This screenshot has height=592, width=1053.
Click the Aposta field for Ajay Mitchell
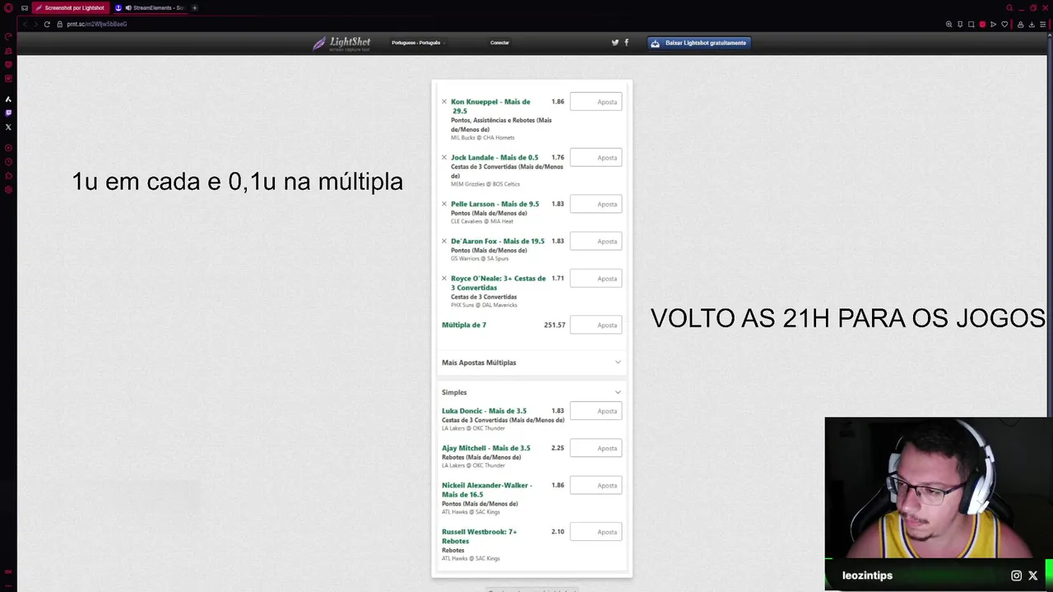click(x=596, y=448)
